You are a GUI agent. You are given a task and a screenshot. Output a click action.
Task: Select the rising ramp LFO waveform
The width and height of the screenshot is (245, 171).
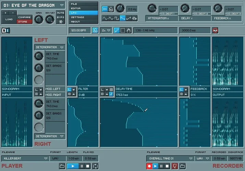coord(128,18)
